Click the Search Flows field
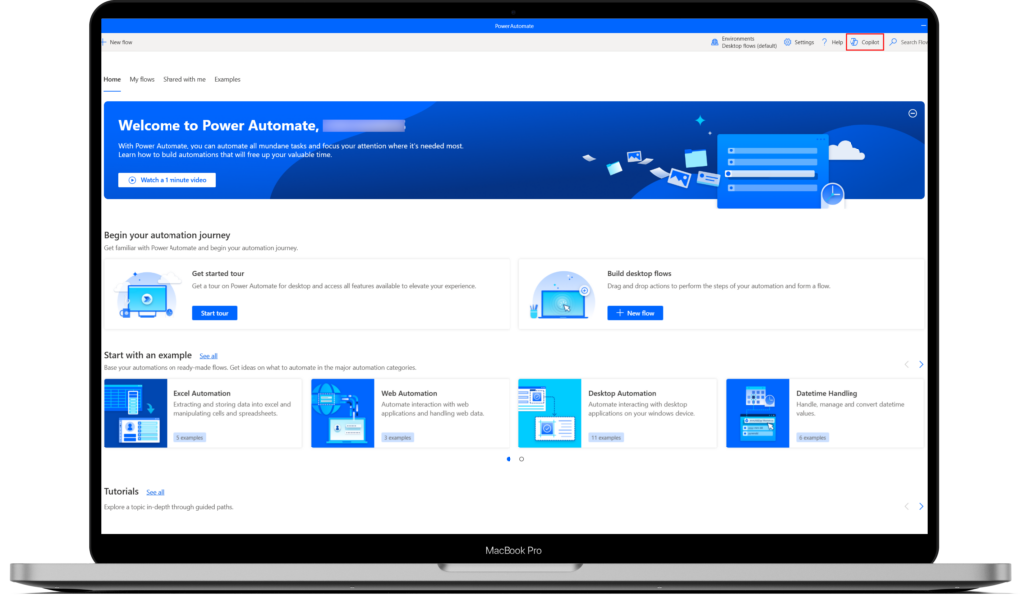The width and height of the screenshot is (1021, 596). (x=908, y=42)
